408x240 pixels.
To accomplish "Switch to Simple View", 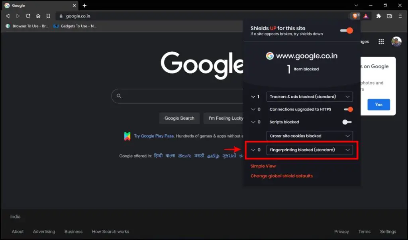I will click(263, 166).
